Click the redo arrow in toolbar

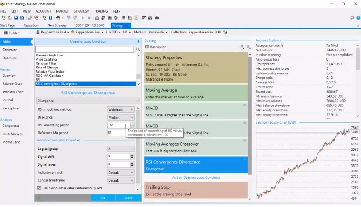pyautogui.click(x=75, y=18)
